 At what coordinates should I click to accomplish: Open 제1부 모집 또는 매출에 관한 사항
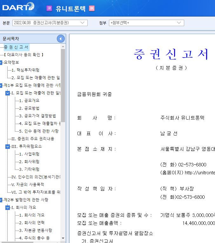pos(32,85)
